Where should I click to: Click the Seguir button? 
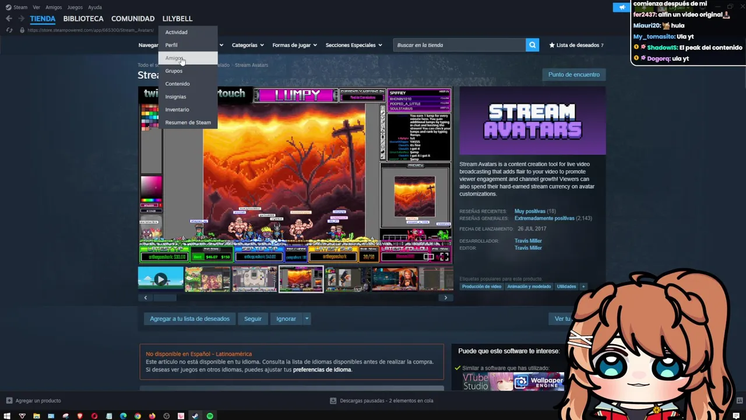click(253, 318)
